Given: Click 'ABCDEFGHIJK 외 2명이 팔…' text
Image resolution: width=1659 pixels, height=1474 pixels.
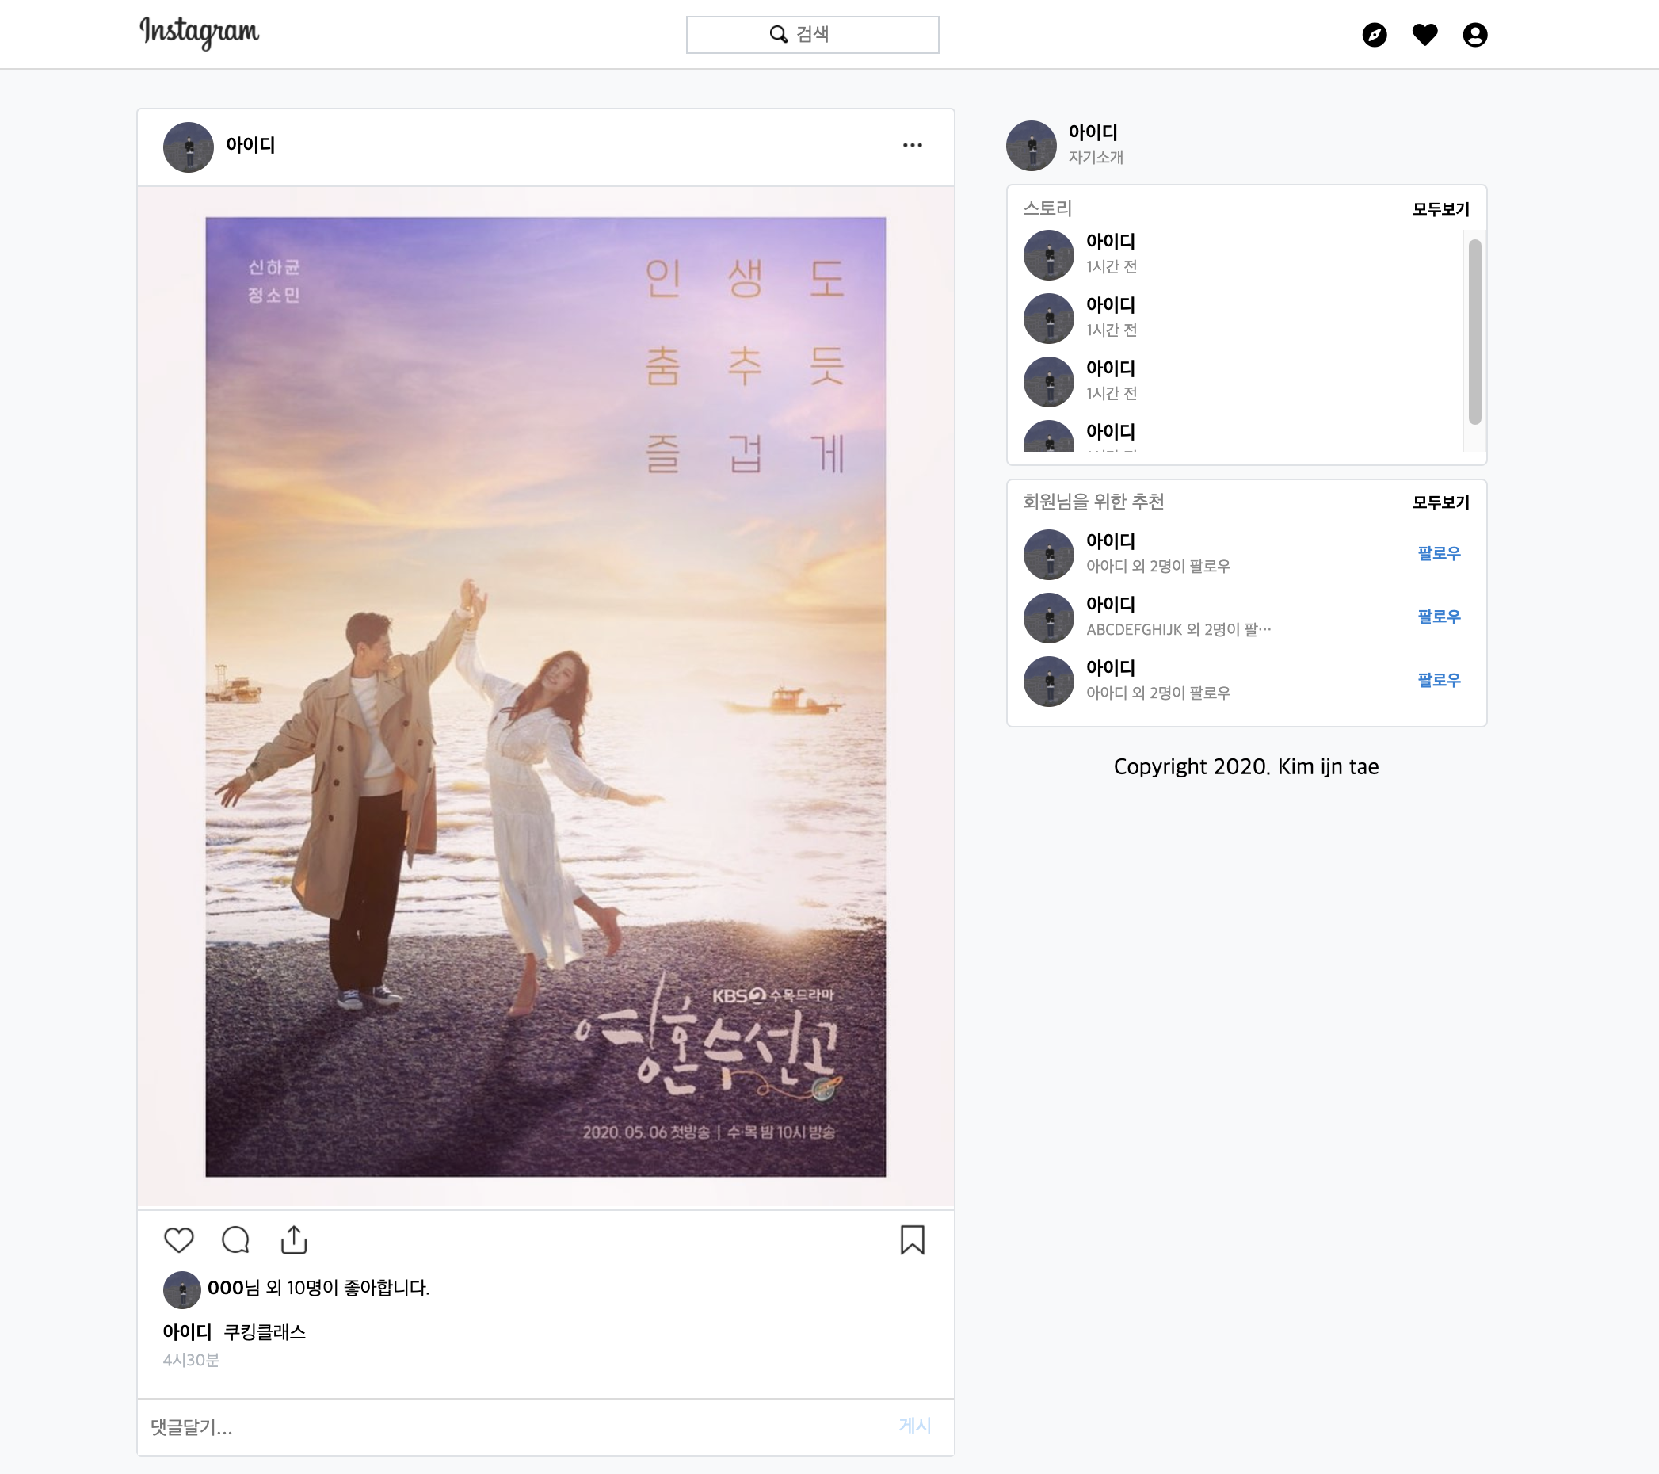Looking at the screenshot, I should tap(1179, 629).
